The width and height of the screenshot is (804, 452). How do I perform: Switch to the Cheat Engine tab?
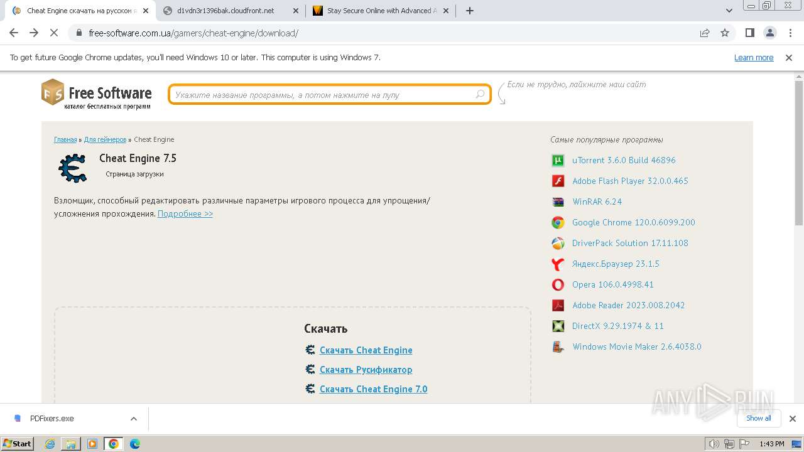coord(80,11)
